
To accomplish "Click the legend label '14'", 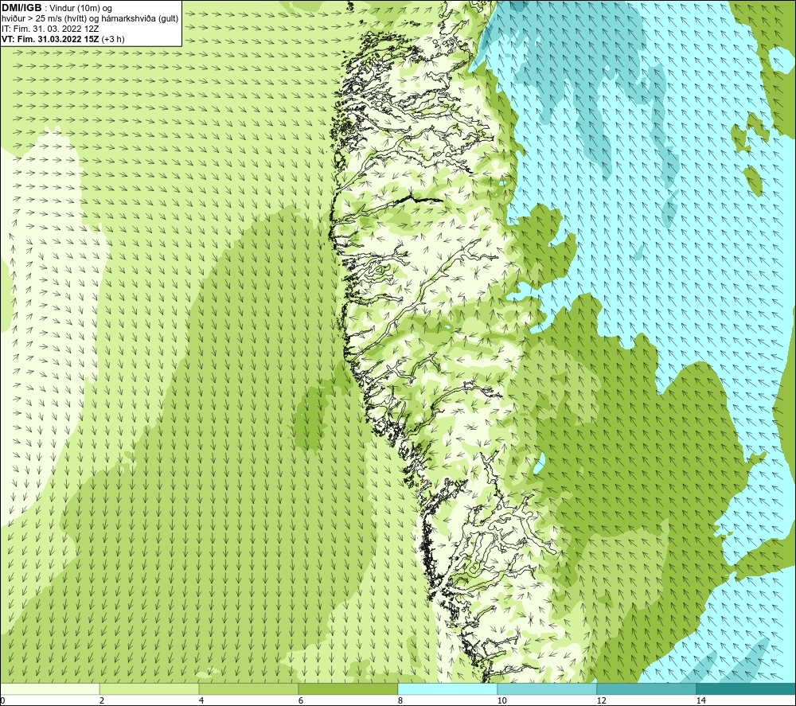I will [x=700, y=700].
